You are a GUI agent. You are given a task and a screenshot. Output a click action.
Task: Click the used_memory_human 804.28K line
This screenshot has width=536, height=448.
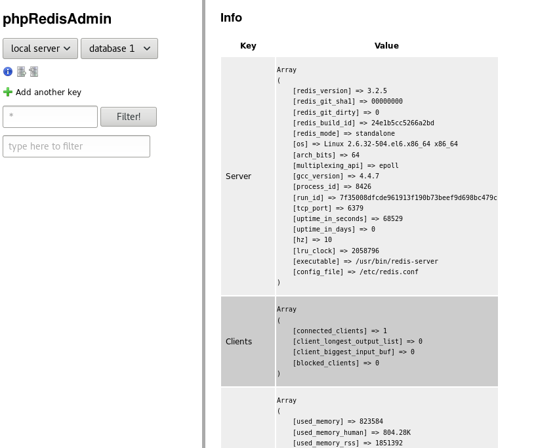pyautogui.click(x=352, y=433)
